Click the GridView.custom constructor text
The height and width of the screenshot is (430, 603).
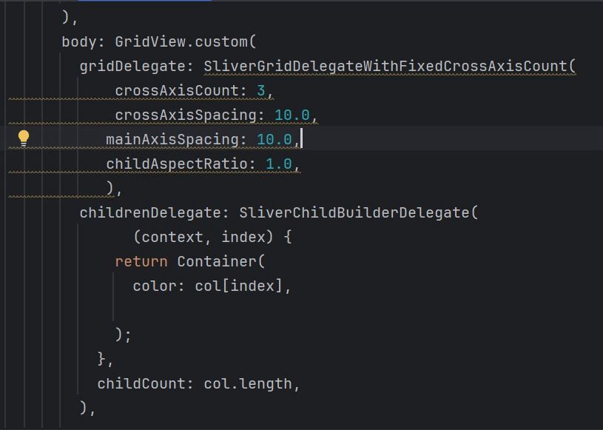tap(181, 41)
